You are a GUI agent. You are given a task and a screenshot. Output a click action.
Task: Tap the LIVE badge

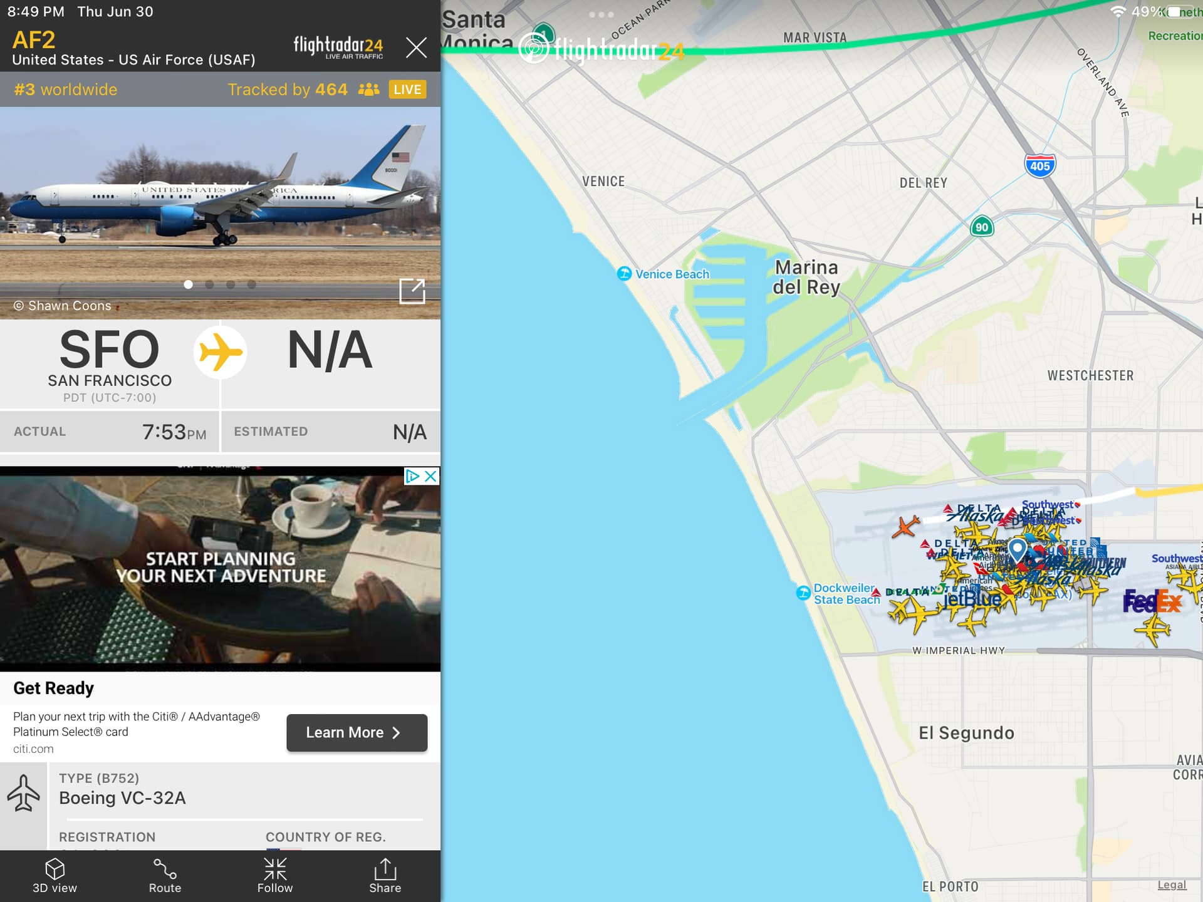click(407, 90)
